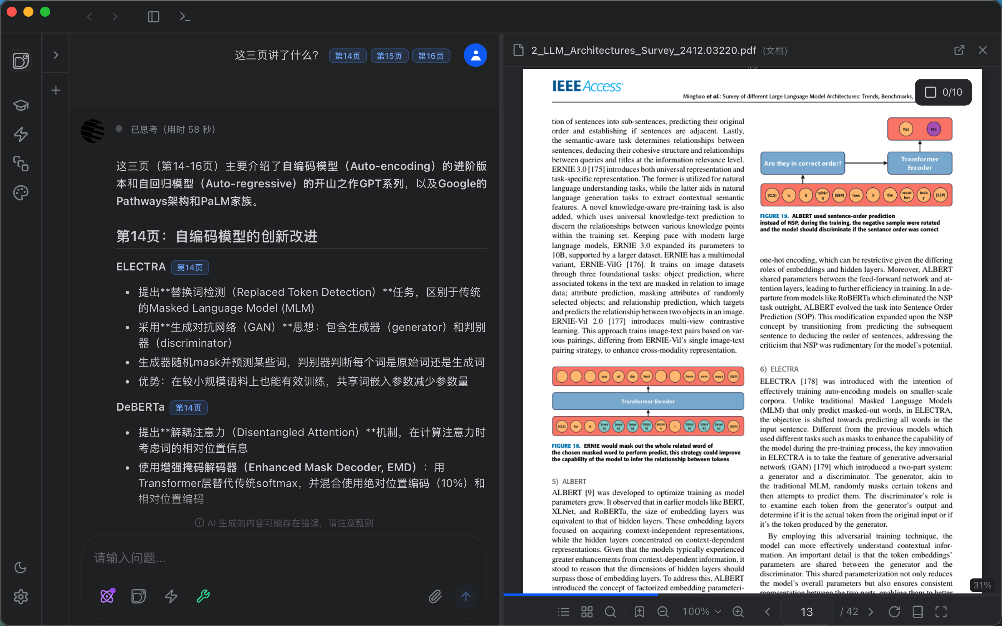Open the PDF outline list icon
The width and height of the screenshot is (1002, 626).
point(564,612)
